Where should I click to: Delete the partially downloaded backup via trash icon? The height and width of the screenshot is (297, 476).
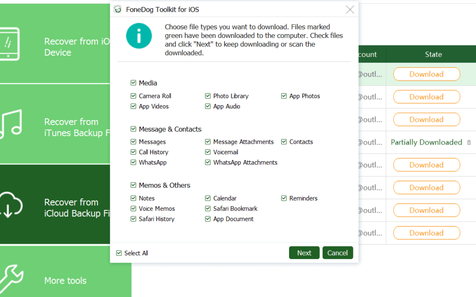tap(469, 142)
